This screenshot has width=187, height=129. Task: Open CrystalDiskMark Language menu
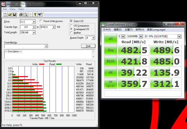click(x=156, y=30)
